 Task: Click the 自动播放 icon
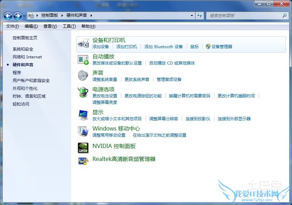[83, 60]
